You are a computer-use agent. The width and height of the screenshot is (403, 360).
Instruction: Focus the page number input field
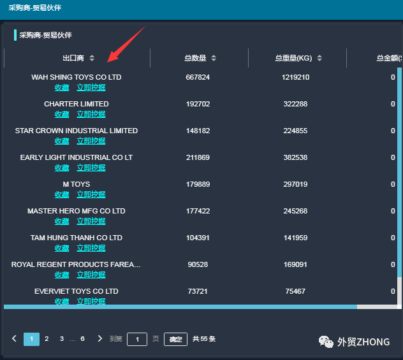click(x=137, y=339)
